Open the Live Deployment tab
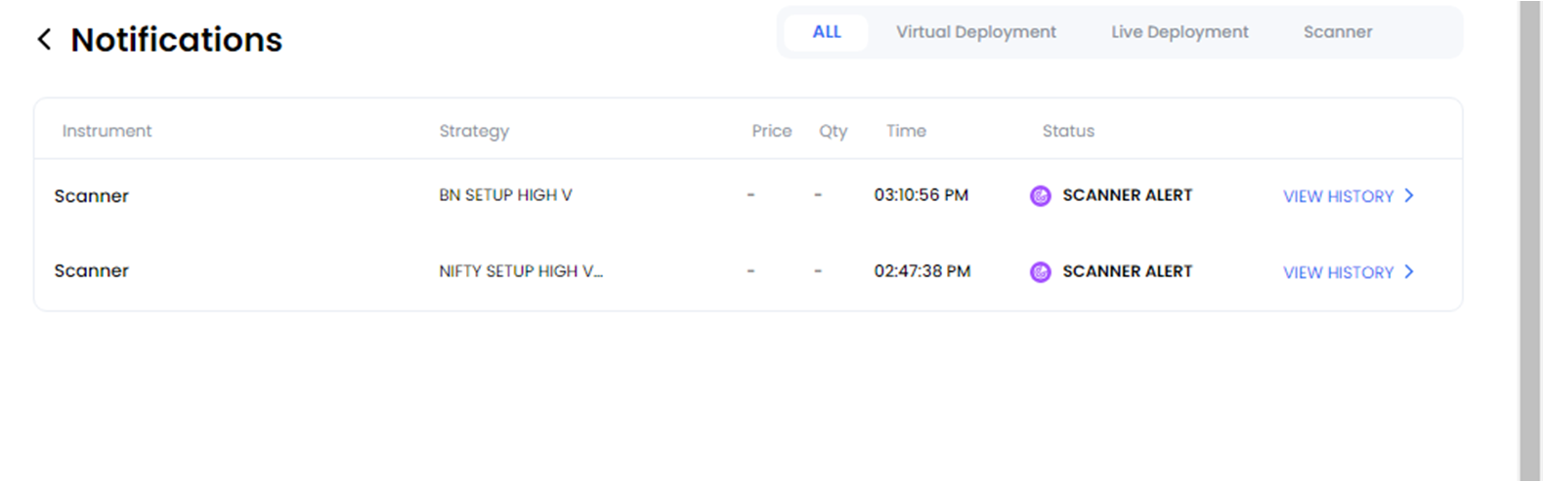The width and height of the screenshot is (1544, 482). click(x=1179, y=32)
